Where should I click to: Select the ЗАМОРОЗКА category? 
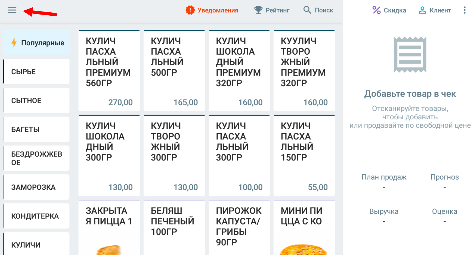[36, 187]
